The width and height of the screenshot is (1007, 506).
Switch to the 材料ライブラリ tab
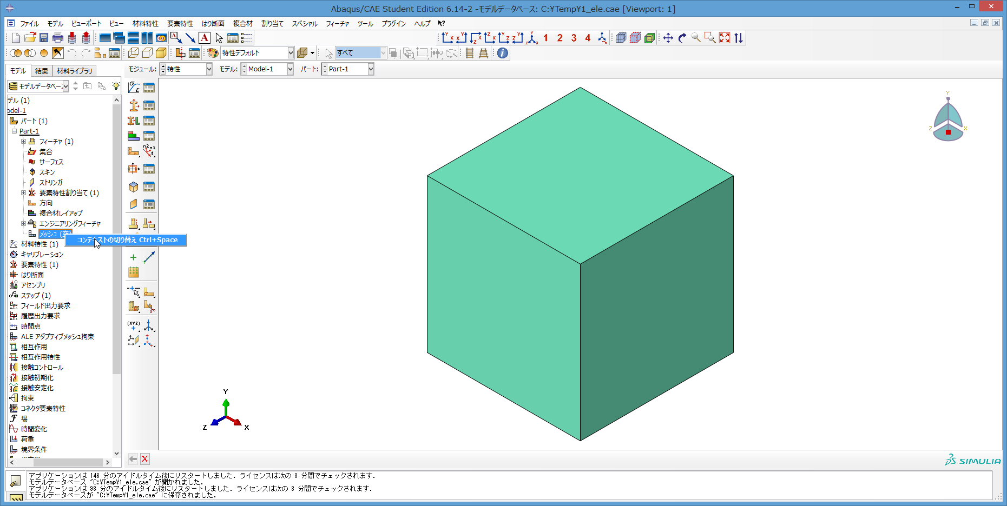pos(74,71)
